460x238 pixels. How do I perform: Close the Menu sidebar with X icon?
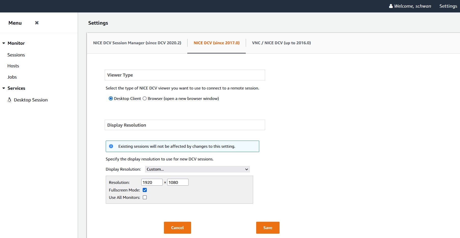coord(37,23)
